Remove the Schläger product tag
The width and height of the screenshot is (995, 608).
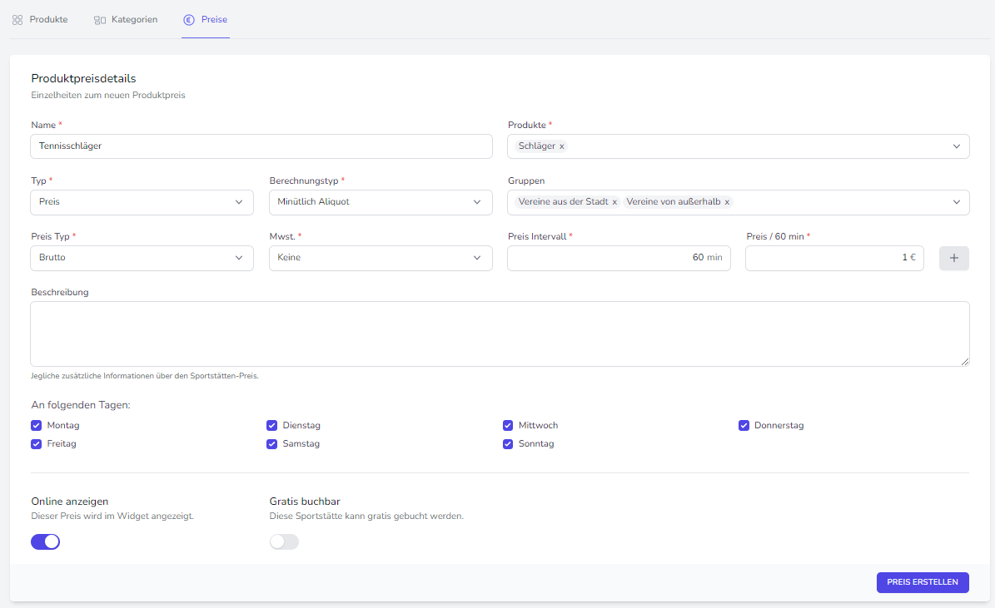click(561, 146)
